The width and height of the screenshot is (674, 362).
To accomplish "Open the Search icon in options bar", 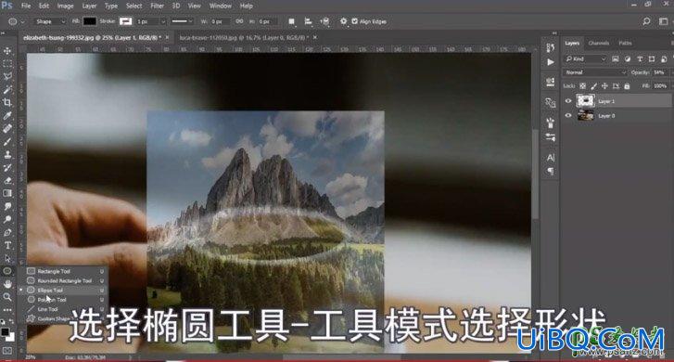I will [x=646, y=21].
